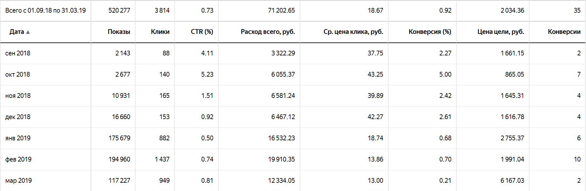Sort by Конверсия (%) column
This screenshot has width=586, height=191.
pos(430,32)
